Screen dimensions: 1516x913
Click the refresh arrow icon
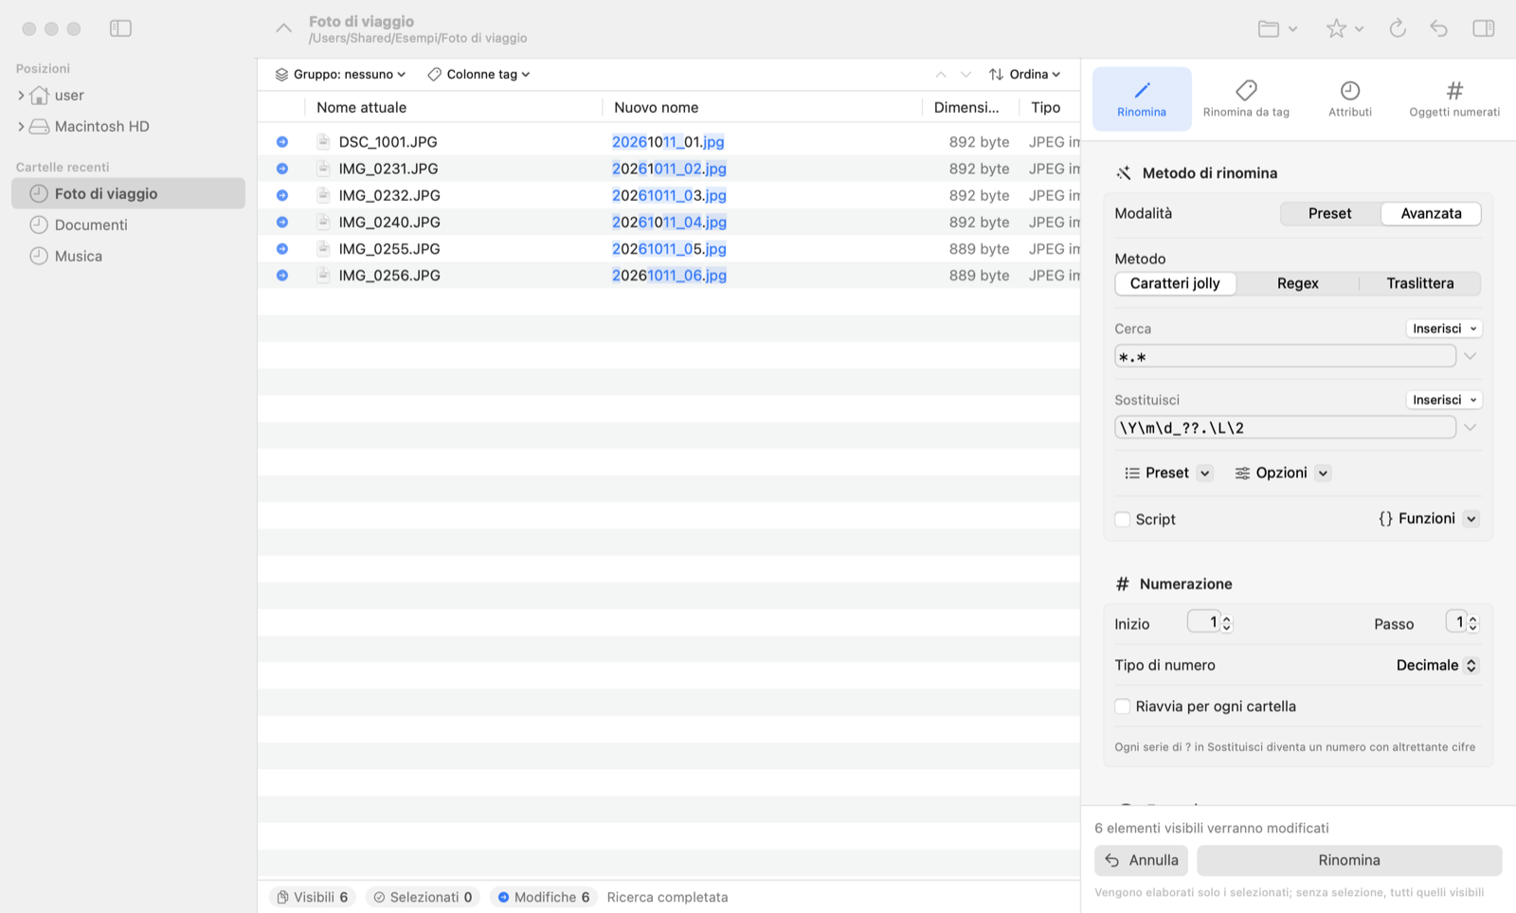pos(1398,28)
